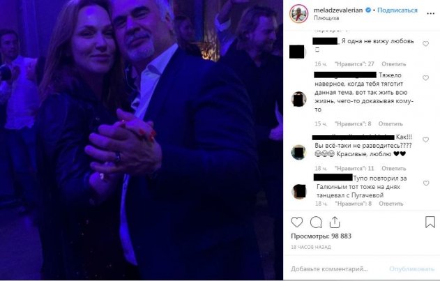Click the Опубликовать button
Viewport: 440px width, 281px height.
click(x=413, y=268)
